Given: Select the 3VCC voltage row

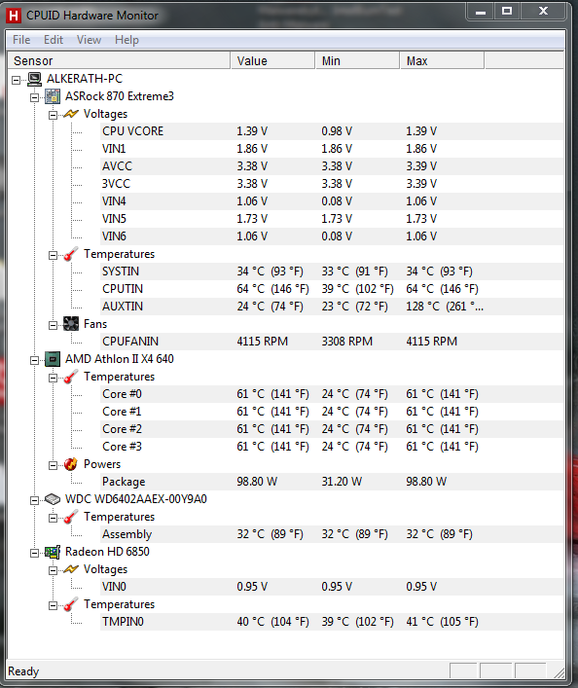Looking at the screenshot, I should pos(332,184).
